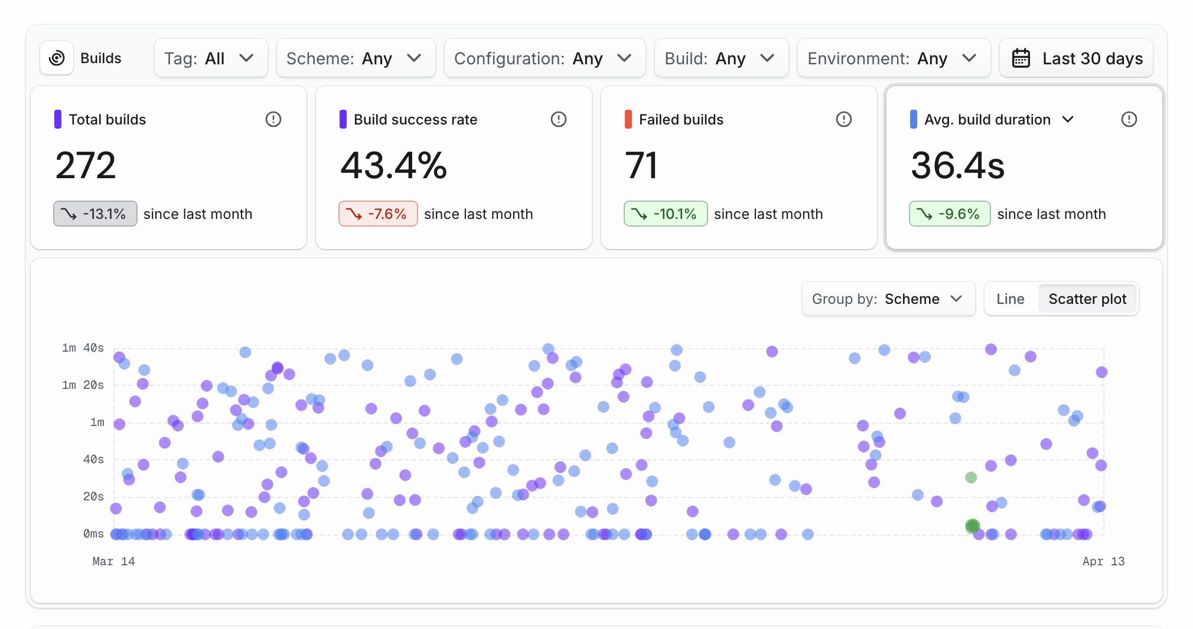Click the info icon on Avg. build duration card
The image size is (1193, 629).
(1129, 119)
